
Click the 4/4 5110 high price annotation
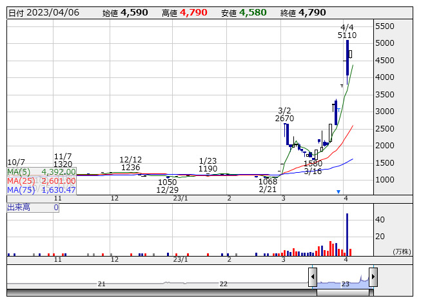coord(347,31)
